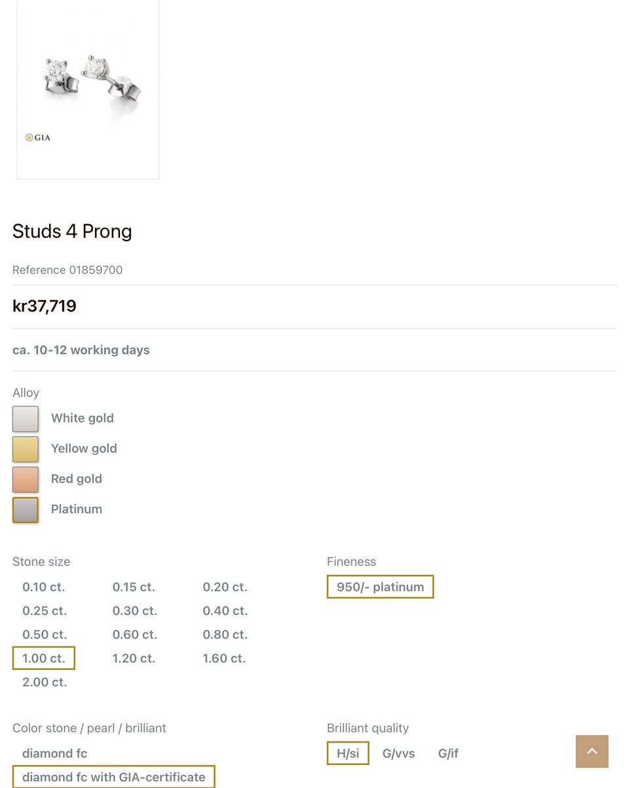
Task: Choose H/si brilliant quality
Action: 348,753
